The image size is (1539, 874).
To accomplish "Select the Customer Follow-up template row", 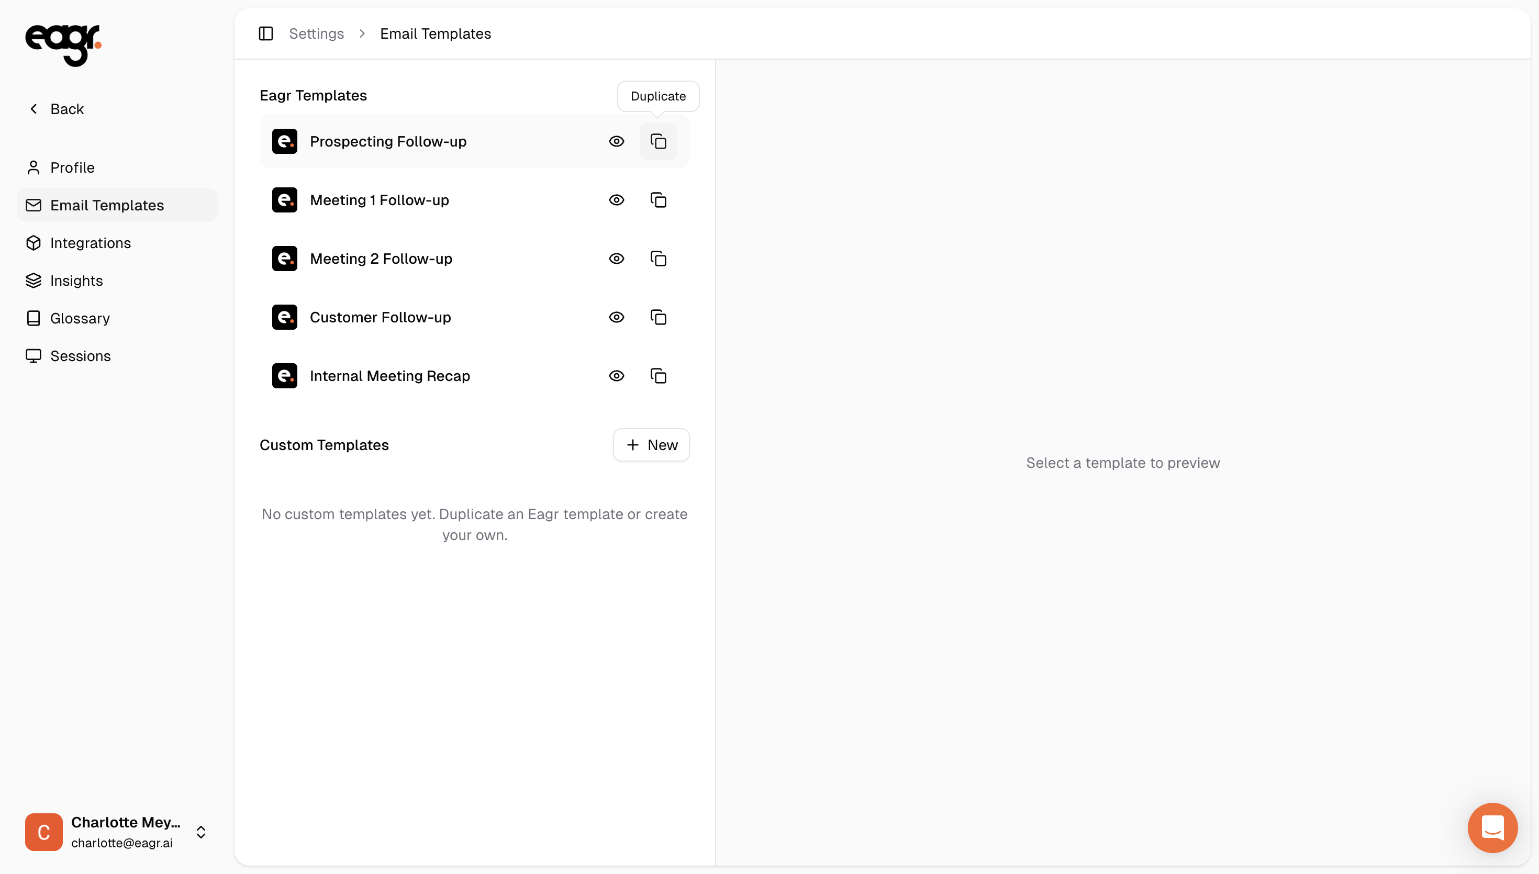I will coord(380,318).
